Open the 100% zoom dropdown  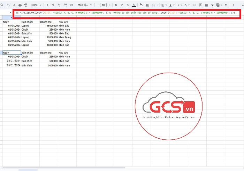pos(36,5)
